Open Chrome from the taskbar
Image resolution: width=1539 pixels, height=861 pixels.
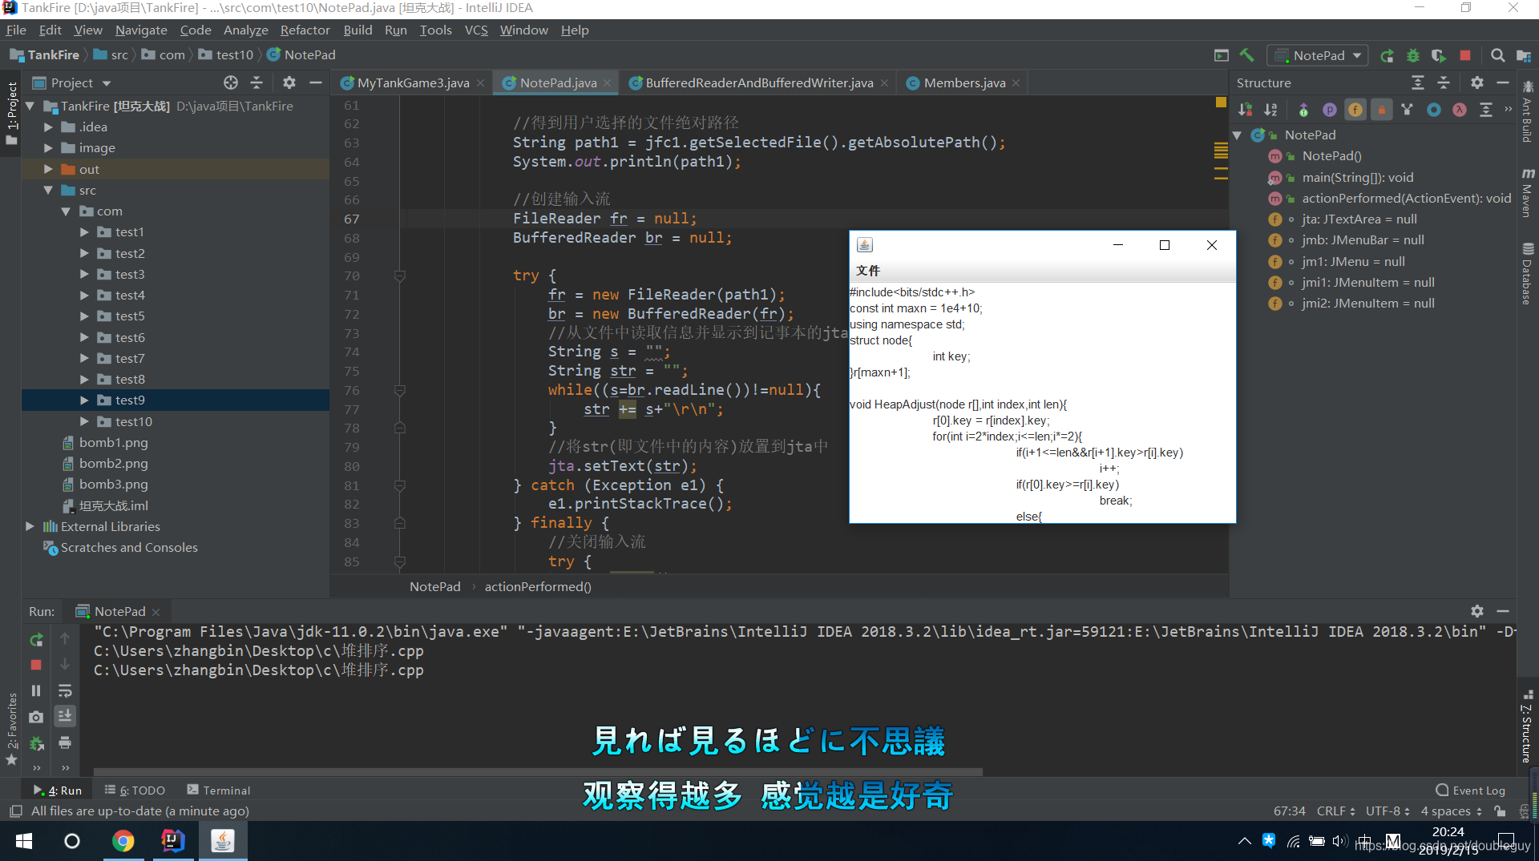[x=123, y=841]
